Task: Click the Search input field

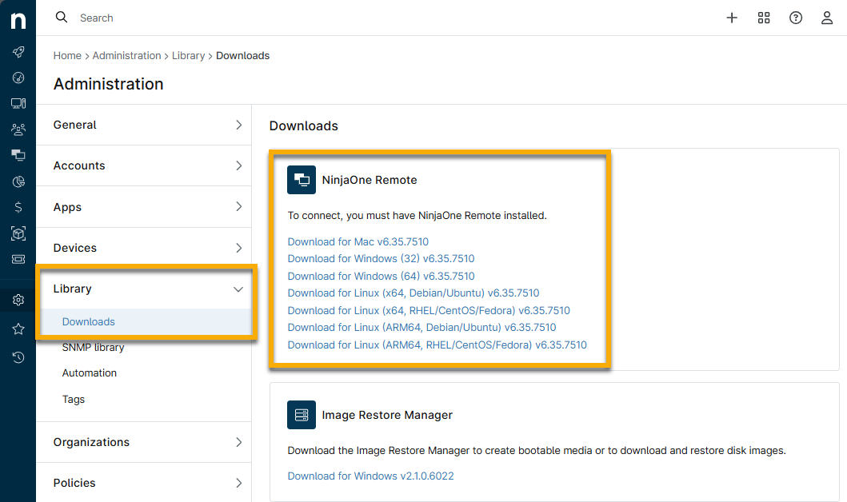Action: pos(320,18)
